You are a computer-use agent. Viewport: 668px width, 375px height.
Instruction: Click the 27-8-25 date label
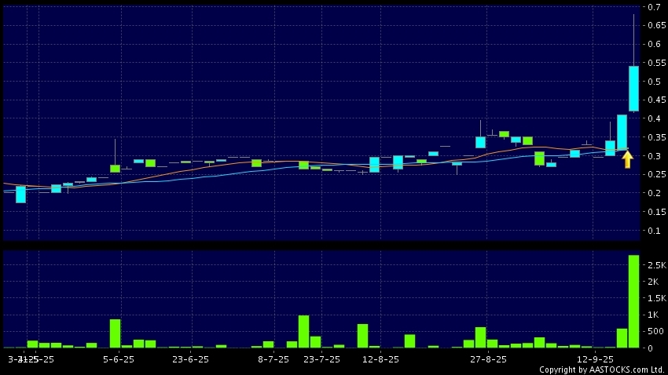click(488, 359)
